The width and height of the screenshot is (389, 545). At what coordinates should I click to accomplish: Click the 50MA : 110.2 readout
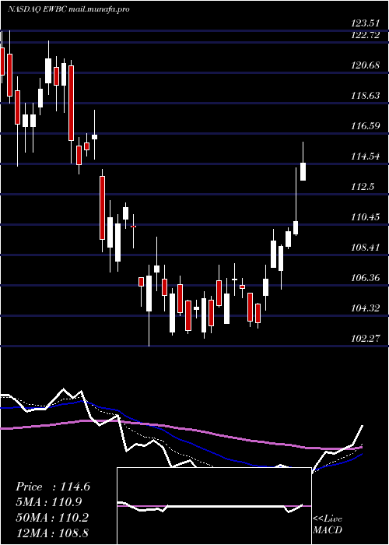click(x=52, y=517)
